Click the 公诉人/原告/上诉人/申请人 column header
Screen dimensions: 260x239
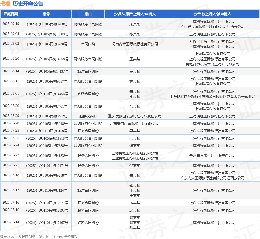pos(135,14)
